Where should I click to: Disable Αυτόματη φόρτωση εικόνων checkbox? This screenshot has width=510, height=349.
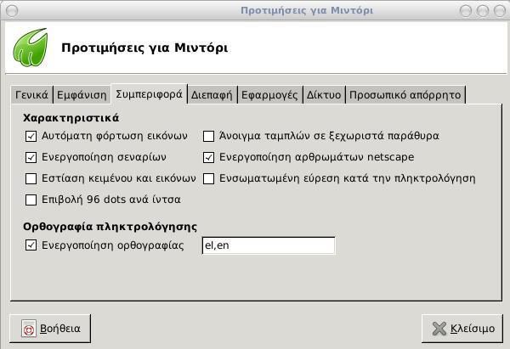(x=31, y=136)
